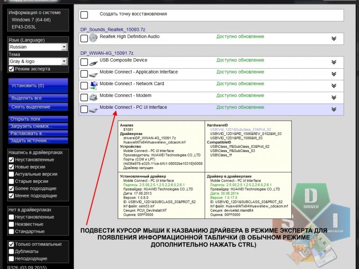Screen dimensions: 359x269
Task: Click the USB Composite Device plug icon
Action: 93,63
